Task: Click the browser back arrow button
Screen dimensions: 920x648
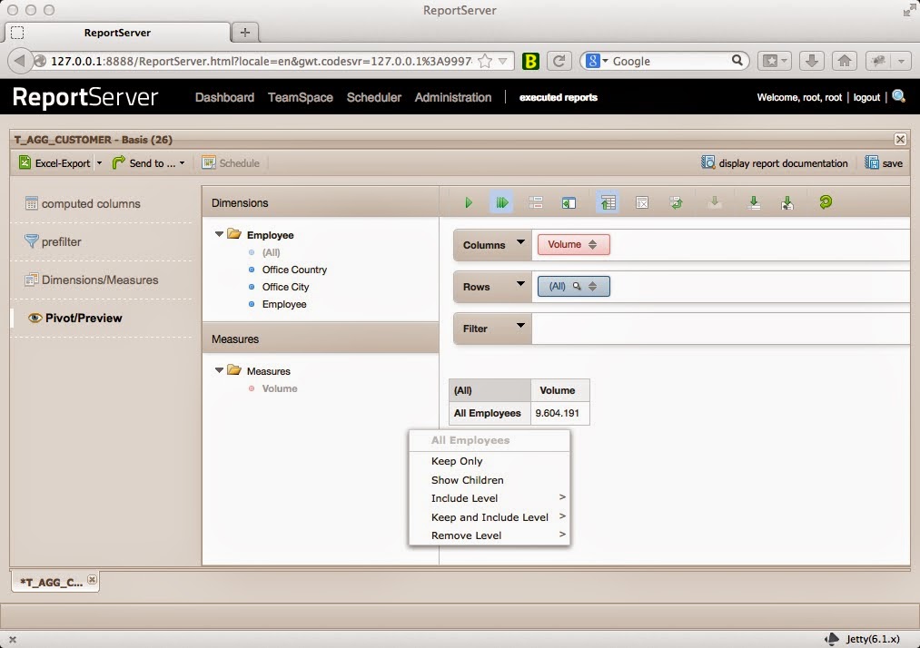Action: tap(19, 61)
